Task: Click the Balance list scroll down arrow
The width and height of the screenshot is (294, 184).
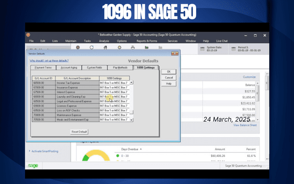Action: tap(258, 120)
